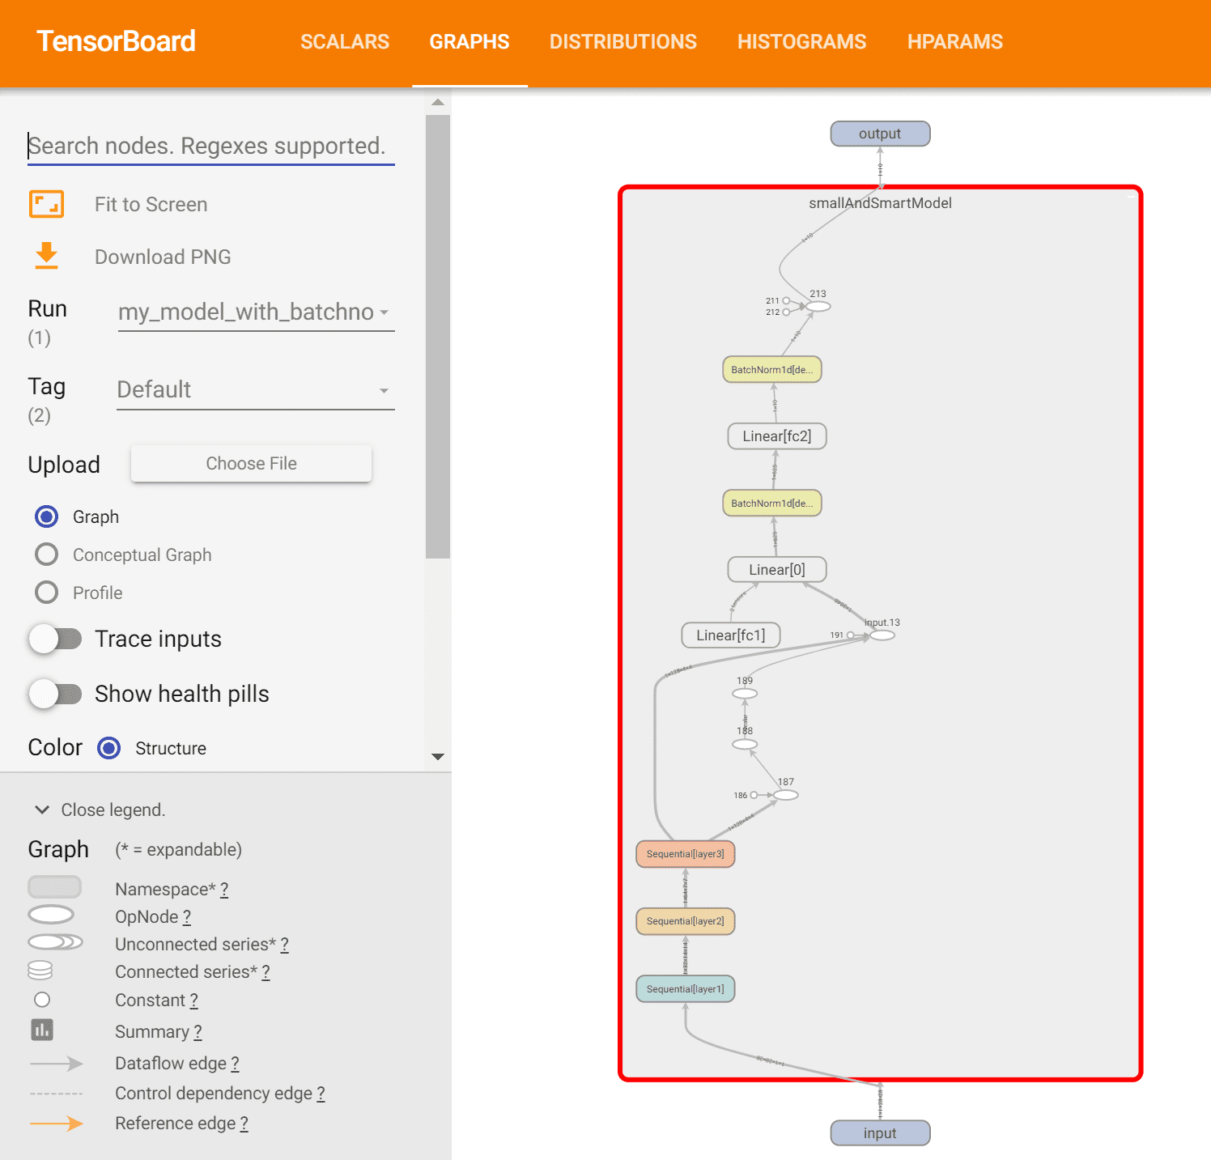Screen dimensions: 1211x1160
Task: Click the sidebar scroll down arrow
Action: tap(438, 757)
